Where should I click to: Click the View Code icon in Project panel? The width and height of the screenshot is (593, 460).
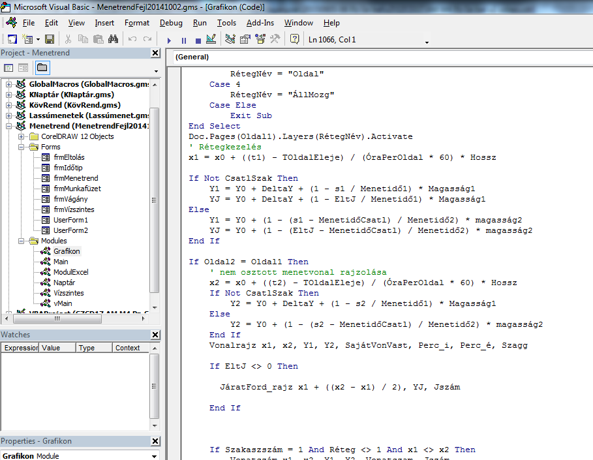[x=8, y=68]
